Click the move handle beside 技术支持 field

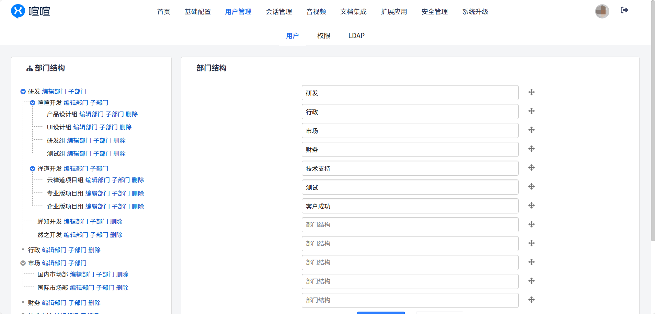tap(531, 168)
